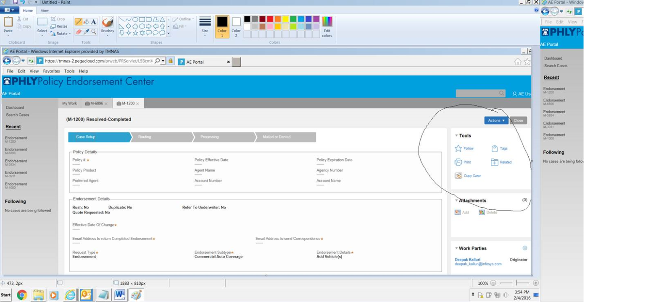This screenshot has width=672, height=302.
Task: Open the Paste dropdown arrow
Action: [x=8, y=35]
